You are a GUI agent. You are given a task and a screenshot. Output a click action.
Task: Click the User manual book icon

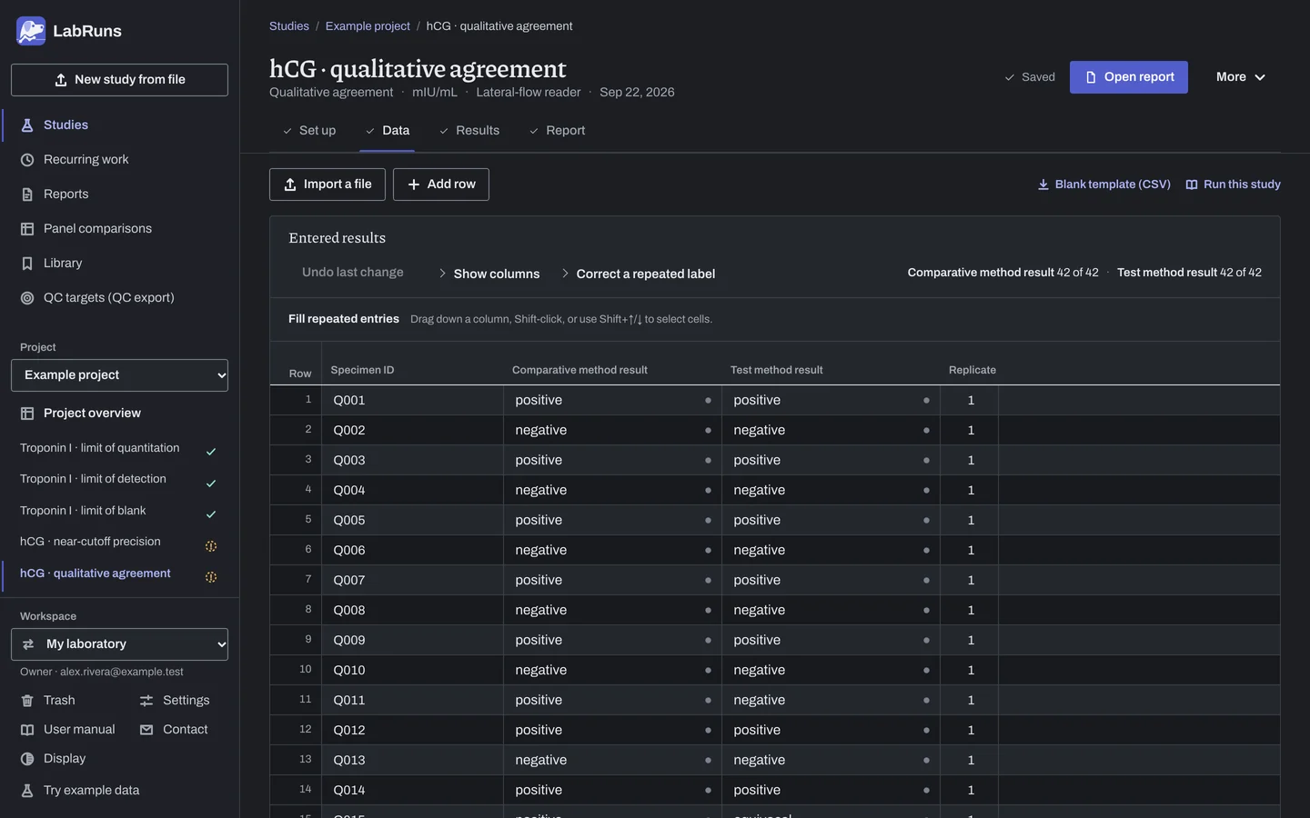point(27,730)
